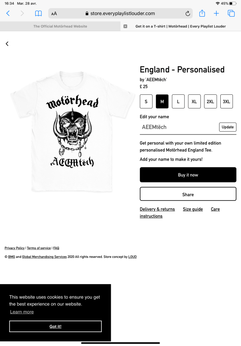This screenshot has height=346, width=241.
Task: Go back using the page's chevron arrow
Action: [x=7, y=44]
